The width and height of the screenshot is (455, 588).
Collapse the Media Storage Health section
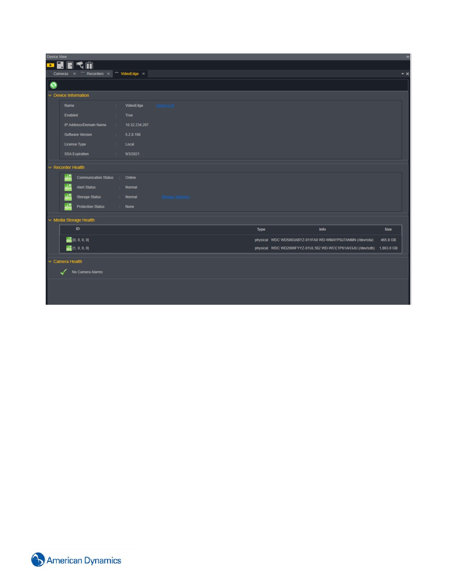(50, 220)
